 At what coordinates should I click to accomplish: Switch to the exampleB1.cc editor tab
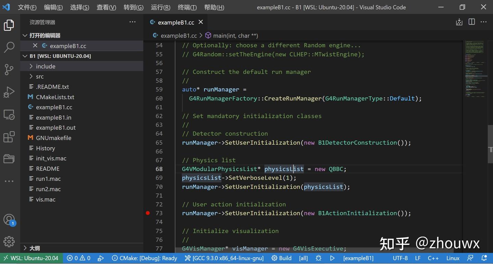tap(176, 22)
